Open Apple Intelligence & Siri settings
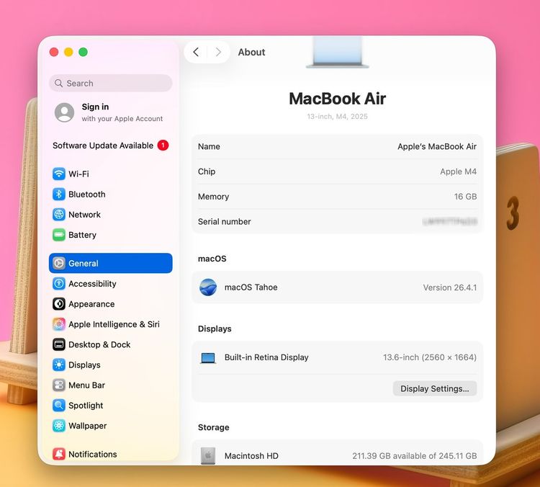The height and width of the screenshot is (487, 540). pos(111,324)
